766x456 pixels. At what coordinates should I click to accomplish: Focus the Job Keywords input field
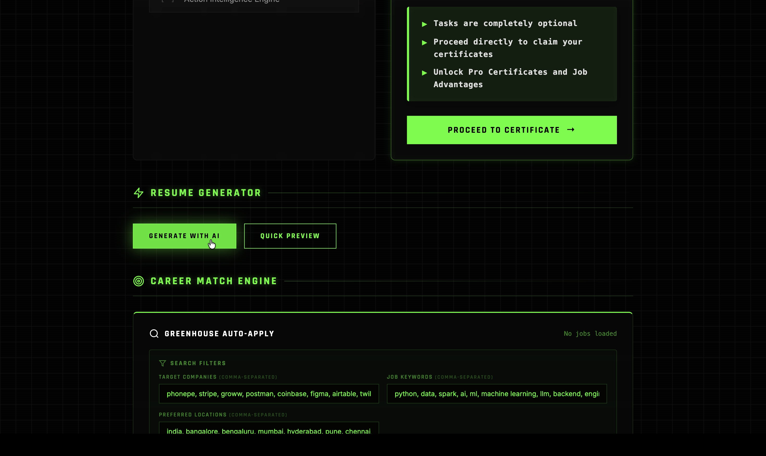[497, 394]
